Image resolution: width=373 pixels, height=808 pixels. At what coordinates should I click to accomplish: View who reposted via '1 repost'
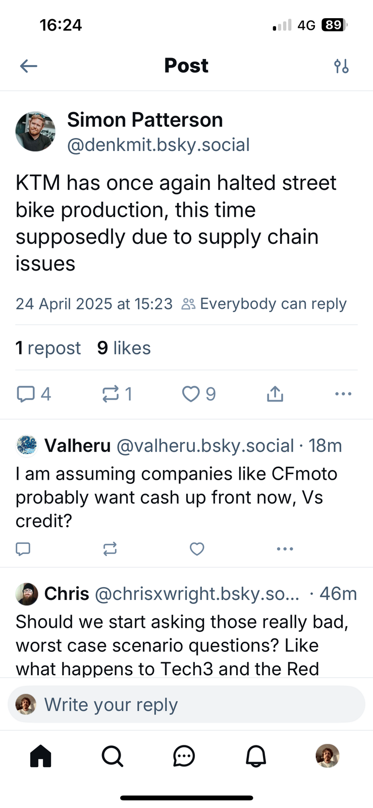point(48,348)
